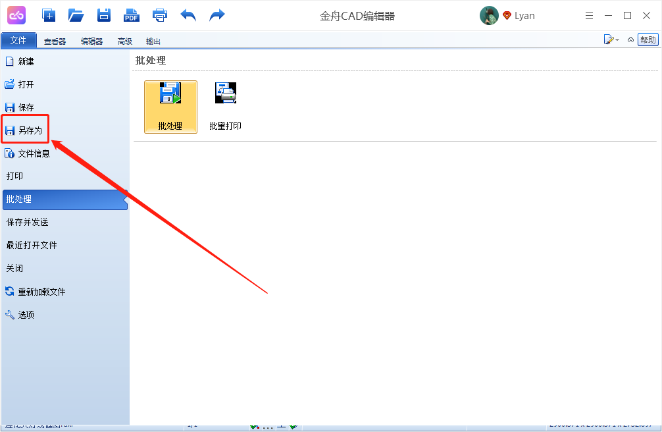Select 另存为 from the file menu
This screenshot has width=662, height=432.
pos(28,130)
